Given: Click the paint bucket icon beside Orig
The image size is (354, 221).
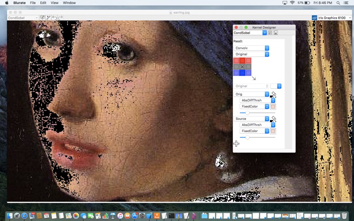Looking at the screenshot, I should tap(273, 94).
